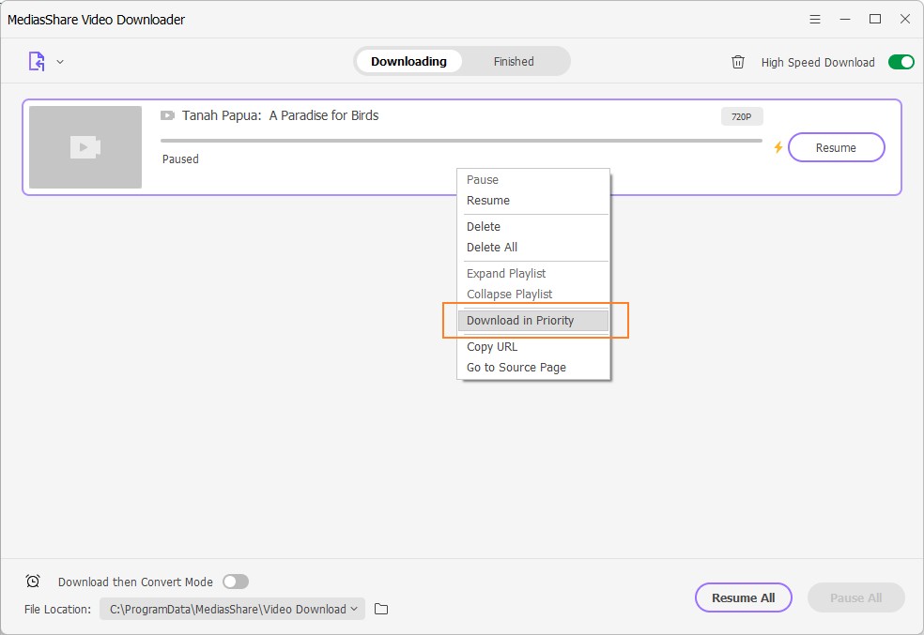Screen dimensions: 924x635
Task: Expand the arrow beside paste URL icon
Action: [60, 62]
